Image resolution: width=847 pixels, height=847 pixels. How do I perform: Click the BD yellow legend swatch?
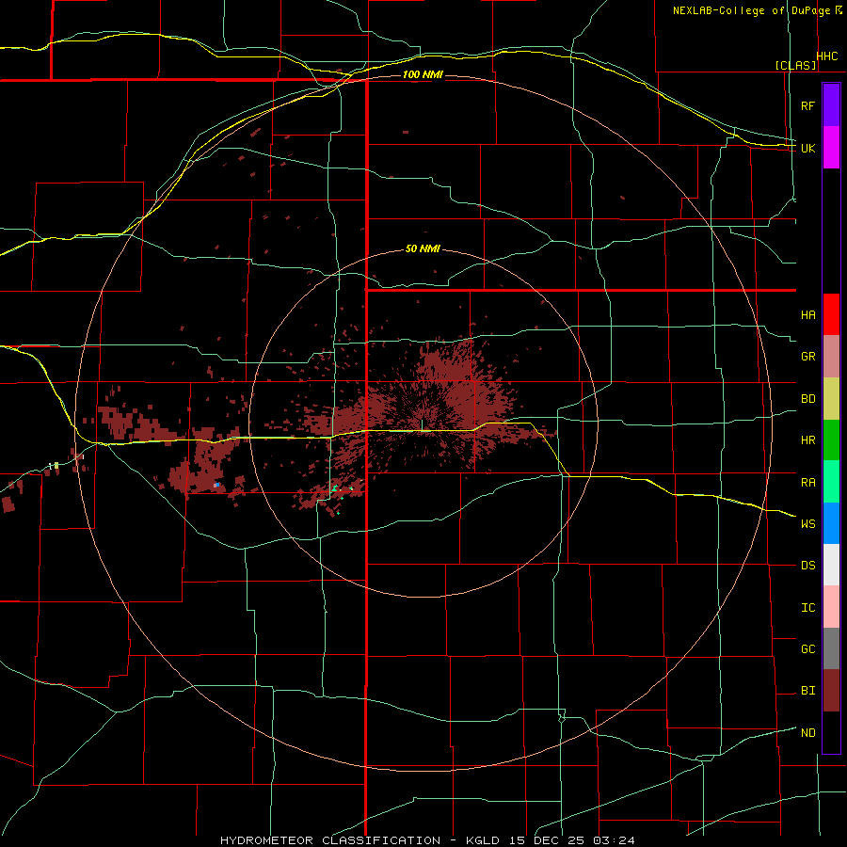(831, 399)
